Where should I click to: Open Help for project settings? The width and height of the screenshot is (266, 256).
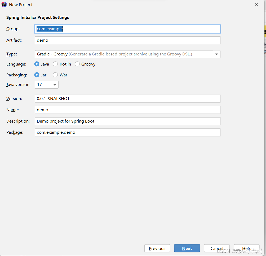[247, 248]
